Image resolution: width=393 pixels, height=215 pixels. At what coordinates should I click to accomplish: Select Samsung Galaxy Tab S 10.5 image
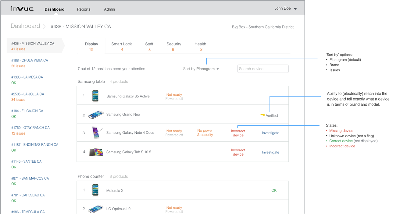coord(96,152)
